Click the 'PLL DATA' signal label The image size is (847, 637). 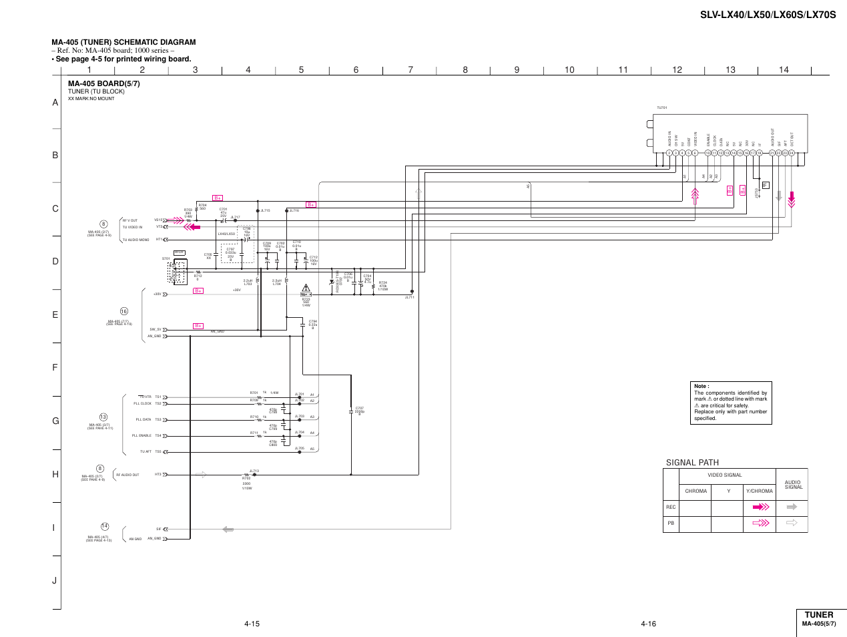coord(144,419)
